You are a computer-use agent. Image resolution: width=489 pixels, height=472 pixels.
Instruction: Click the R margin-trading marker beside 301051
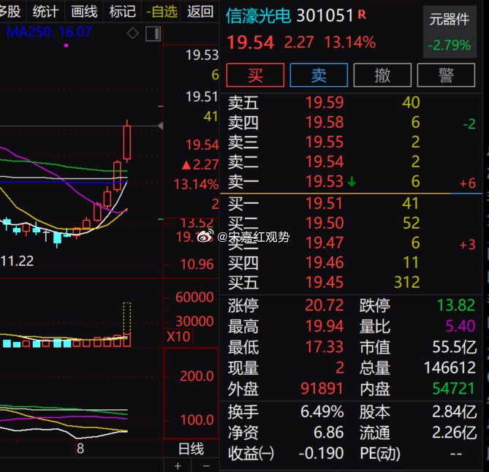362,14
